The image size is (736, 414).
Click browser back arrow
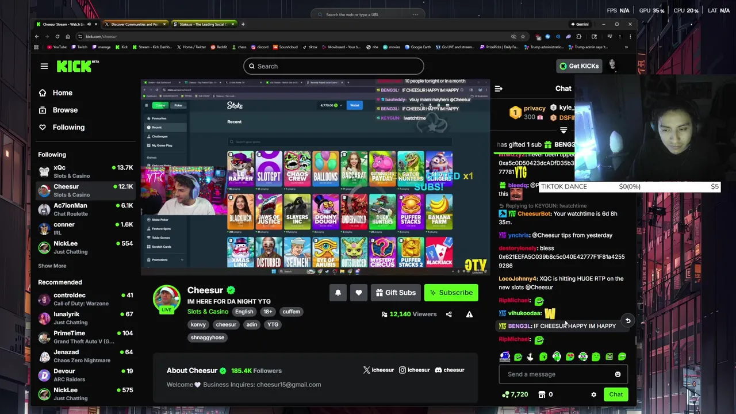37,36
